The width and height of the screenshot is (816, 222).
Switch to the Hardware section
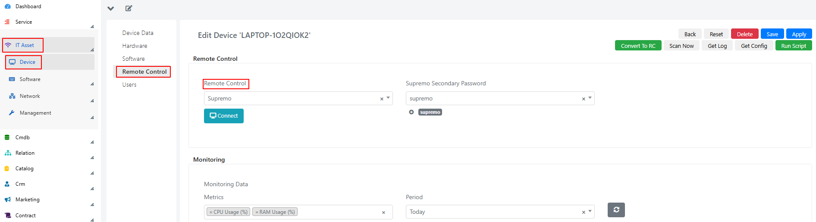[x=135, y=46]
